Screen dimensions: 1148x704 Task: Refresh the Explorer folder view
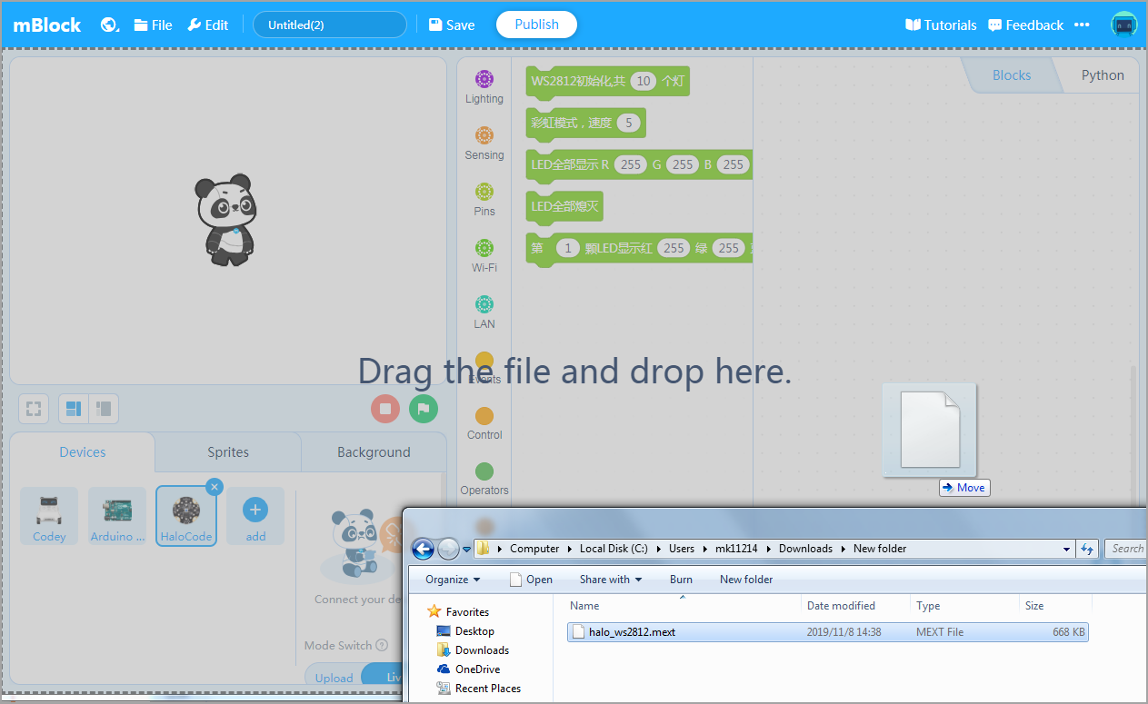pos(1087,549)
